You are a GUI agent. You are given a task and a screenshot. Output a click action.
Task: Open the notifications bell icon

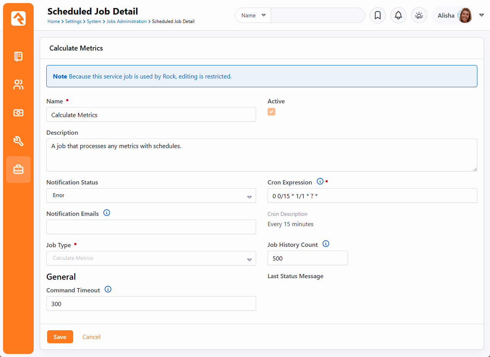click(x=398, y=15)
